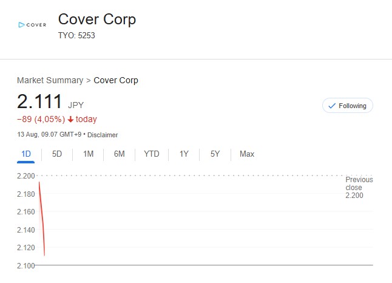Switch to the 5D chart range
Image resolution: width=392 pixels, height=283 pixels.
[x=57, y=154]
